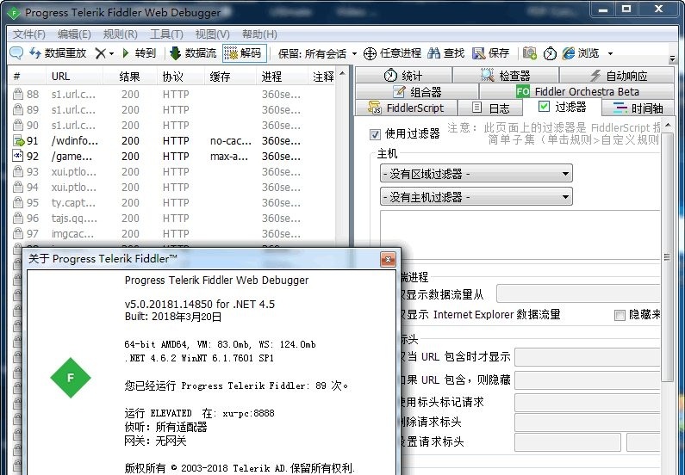
Task: Click Fiddler app icon in title bar
Action: tap(14, 13)
